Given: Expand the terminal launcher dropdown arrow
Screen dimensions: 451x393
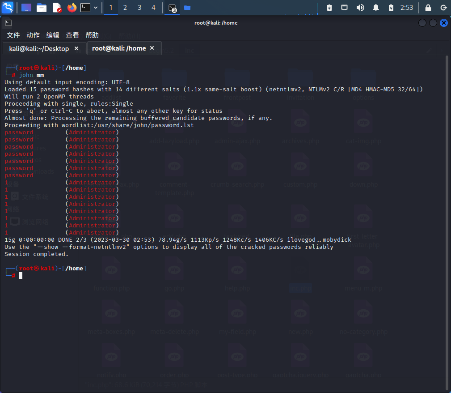Looking at the screenshot, I should [96, 8].
